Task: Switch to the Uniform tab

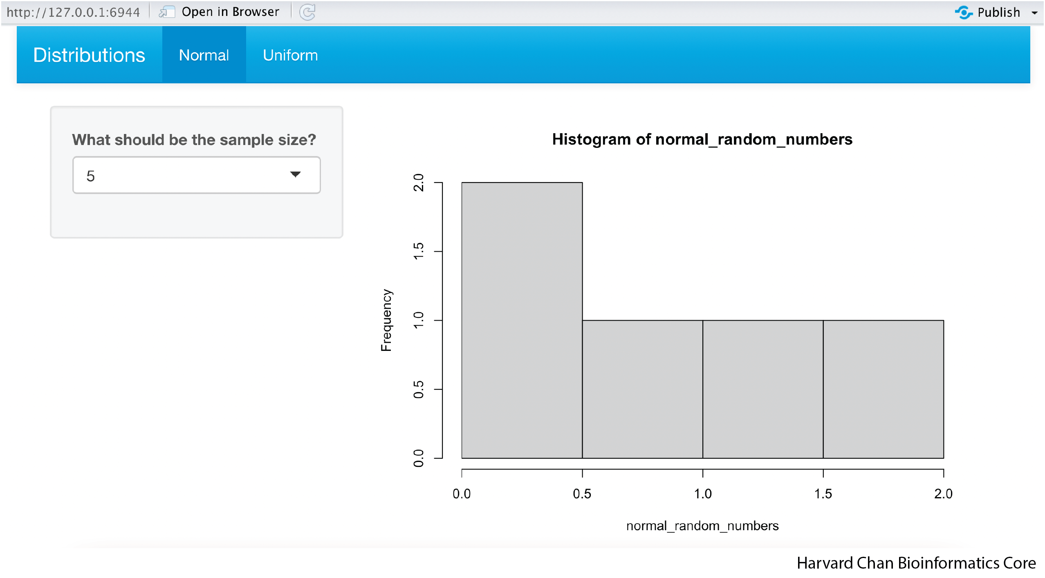Action: coord(290,55)
